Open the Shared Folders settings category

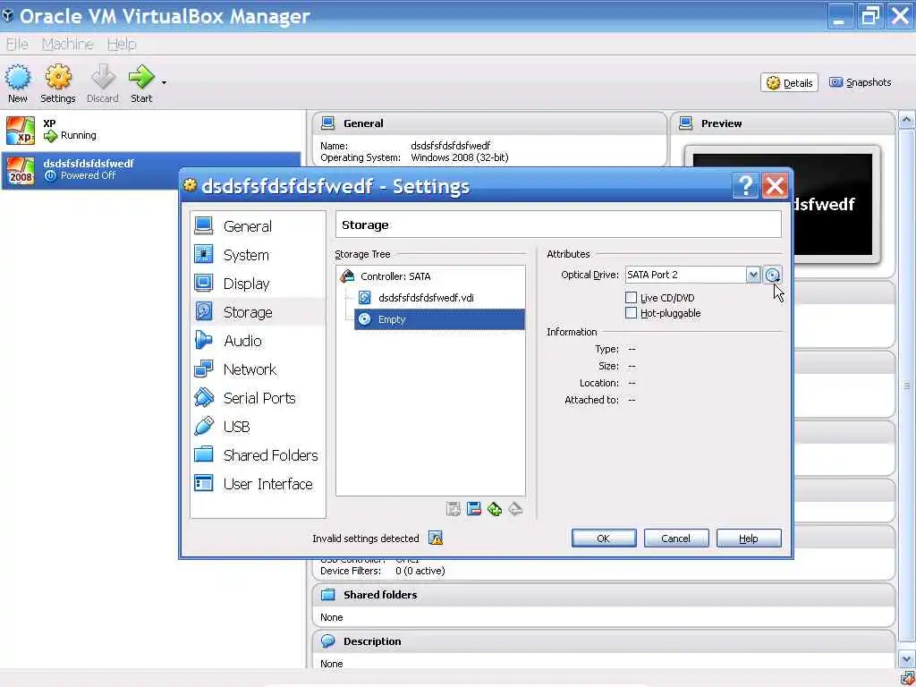tap(258, 455)
